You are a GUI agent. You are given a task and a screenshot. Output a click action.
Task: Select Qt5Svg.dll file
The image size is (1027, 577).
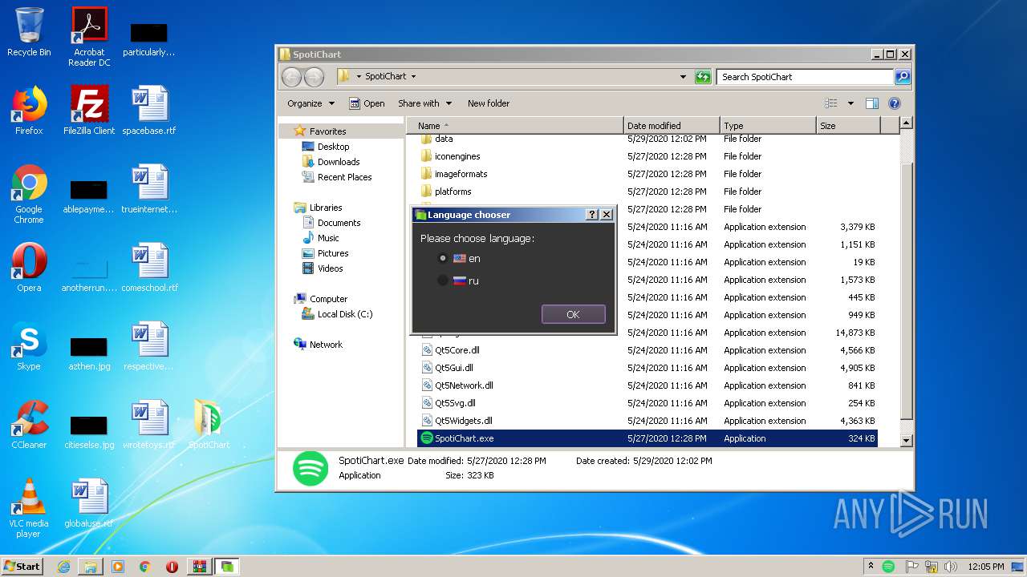[x=455, y=403]
